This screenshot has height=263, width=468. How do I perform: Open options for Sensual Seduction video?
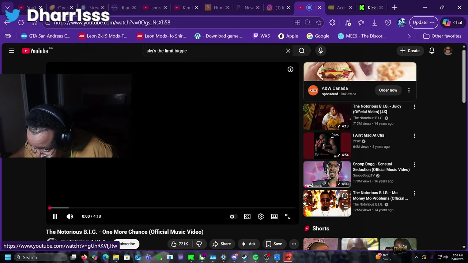tap(414, 164)
